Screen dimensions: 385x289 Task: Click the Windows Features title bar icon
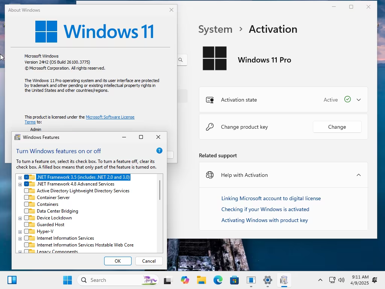pos(17,137)
